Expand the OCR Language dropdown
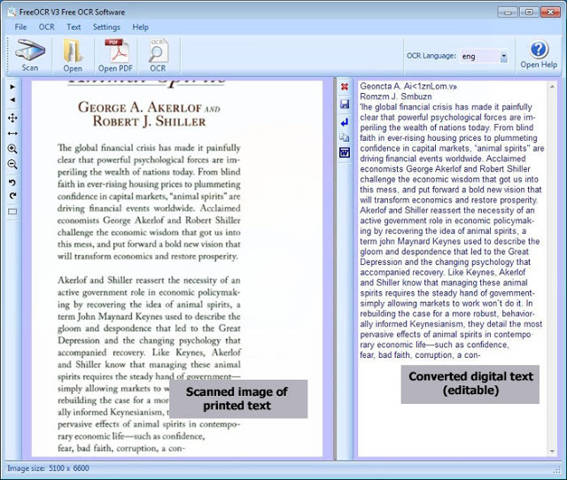The width and height of the screenshot is (567, 480). click(x=503, y=56)
